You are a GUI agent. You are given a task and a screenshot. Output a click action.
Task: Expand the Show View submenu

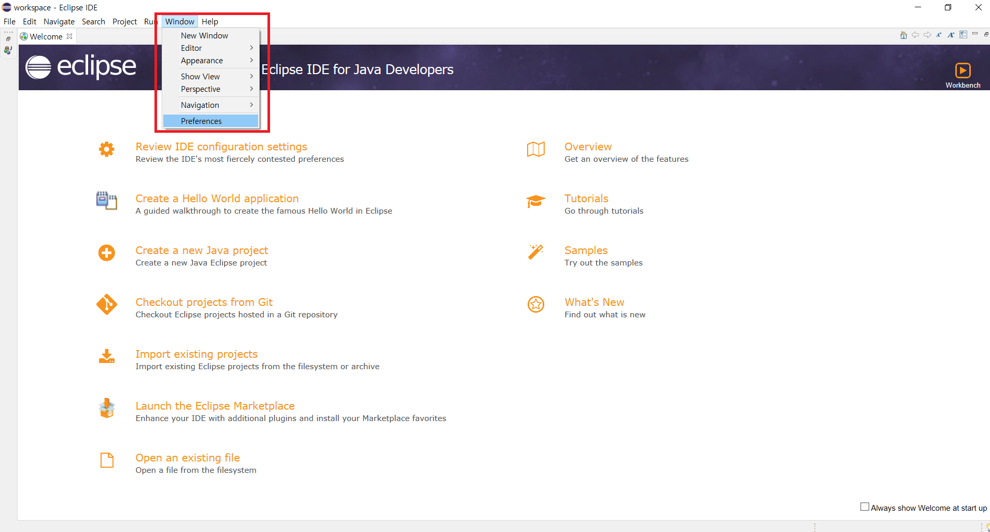(x=210, y=77)
